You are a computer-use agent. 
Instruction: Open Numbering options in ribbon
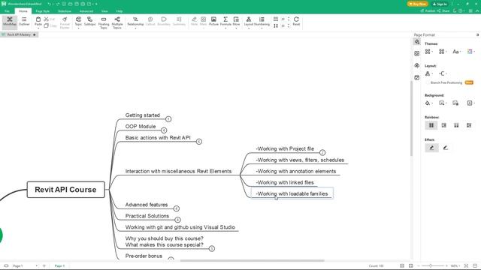click(262, 22)
